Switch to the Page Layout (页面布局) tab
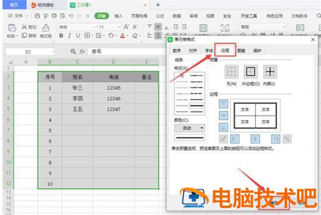The image size is (321, 215). [x=139, y=16]
